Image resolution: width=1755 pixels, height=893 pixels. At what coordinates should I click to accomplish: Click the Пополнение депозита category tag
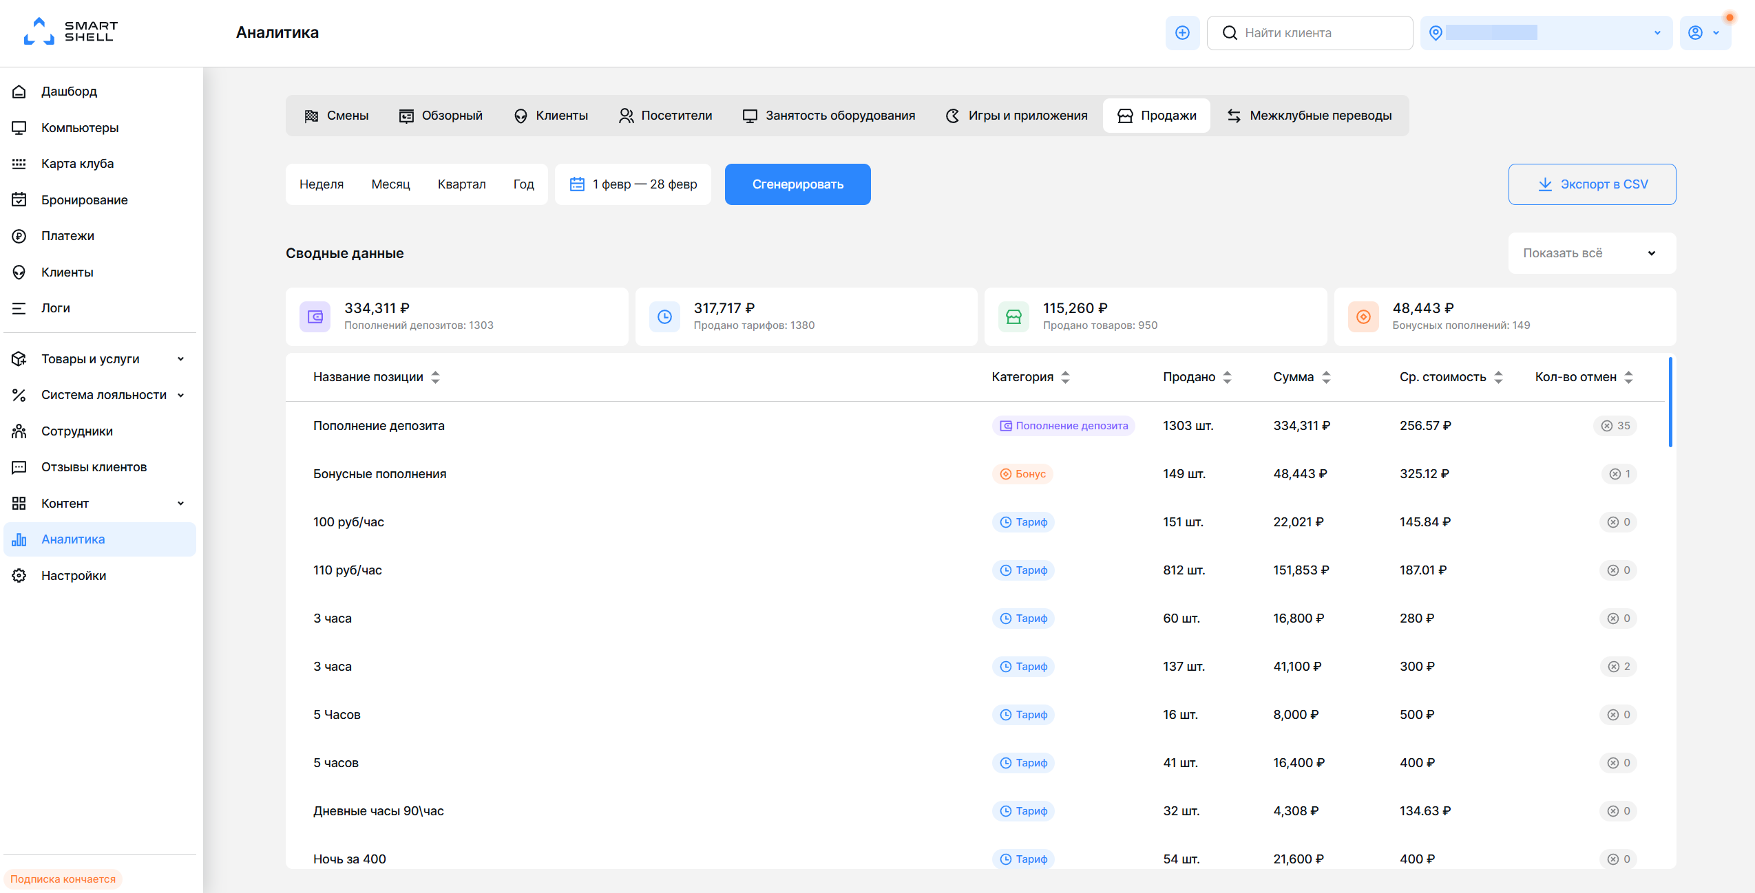coord(1063,426)
